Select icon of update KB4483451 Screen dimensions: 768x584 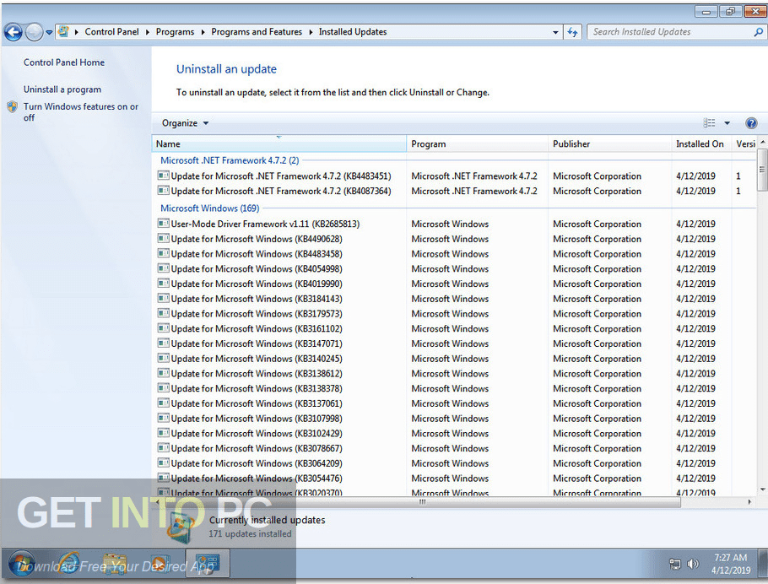pos(163,176)
